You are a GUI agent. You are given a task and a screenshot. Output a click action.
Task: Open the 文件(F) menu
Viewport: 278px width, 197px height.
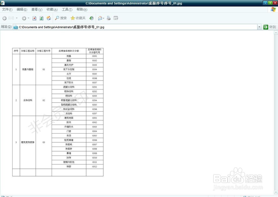[7, 9]
